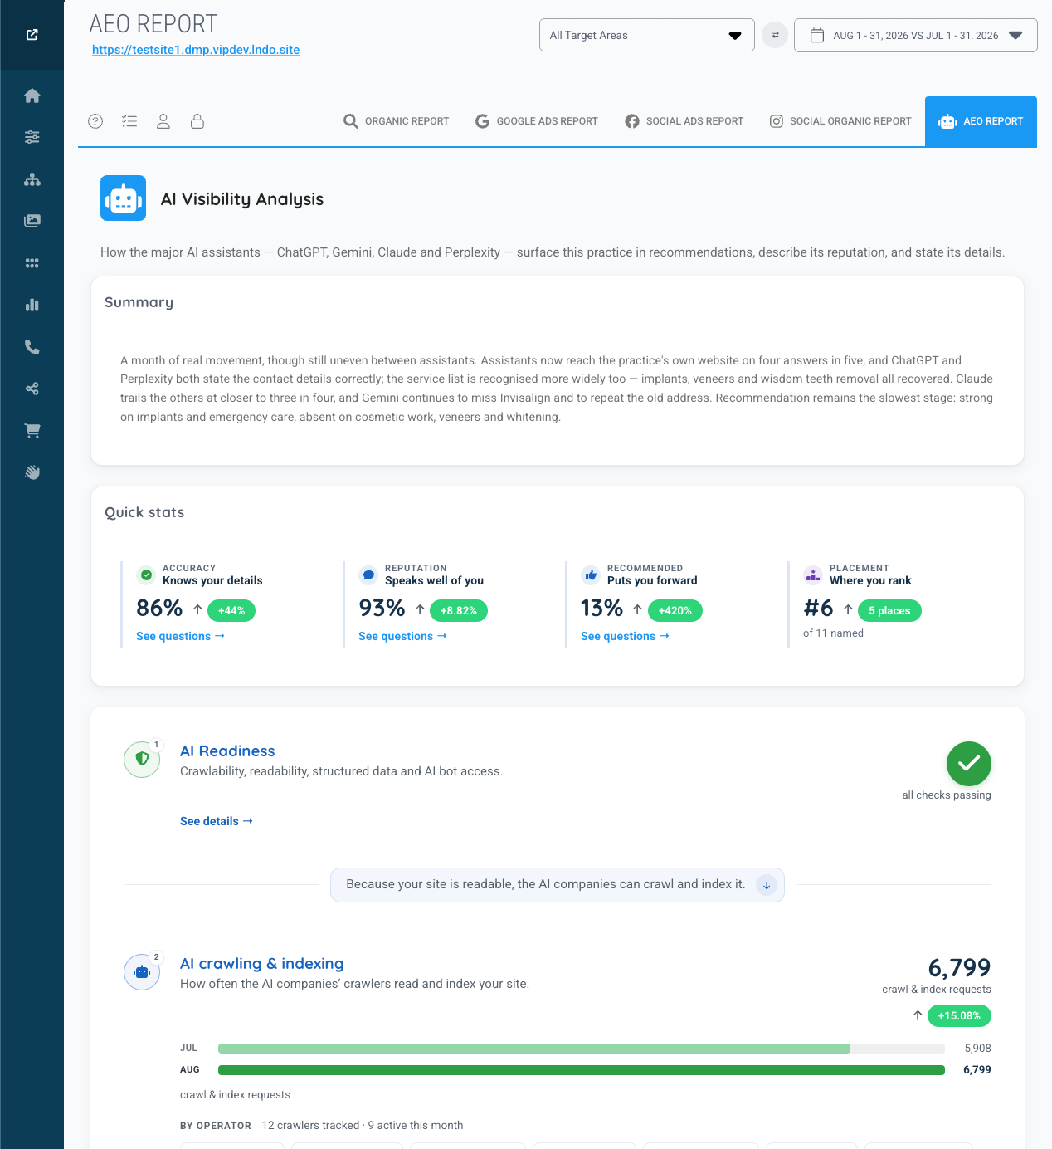Image resolution: width=1052 pixels, height=1149 pixels.
Task: Open See details for AI Readiness
Action: pyautogui.click(x=217, y=821)
